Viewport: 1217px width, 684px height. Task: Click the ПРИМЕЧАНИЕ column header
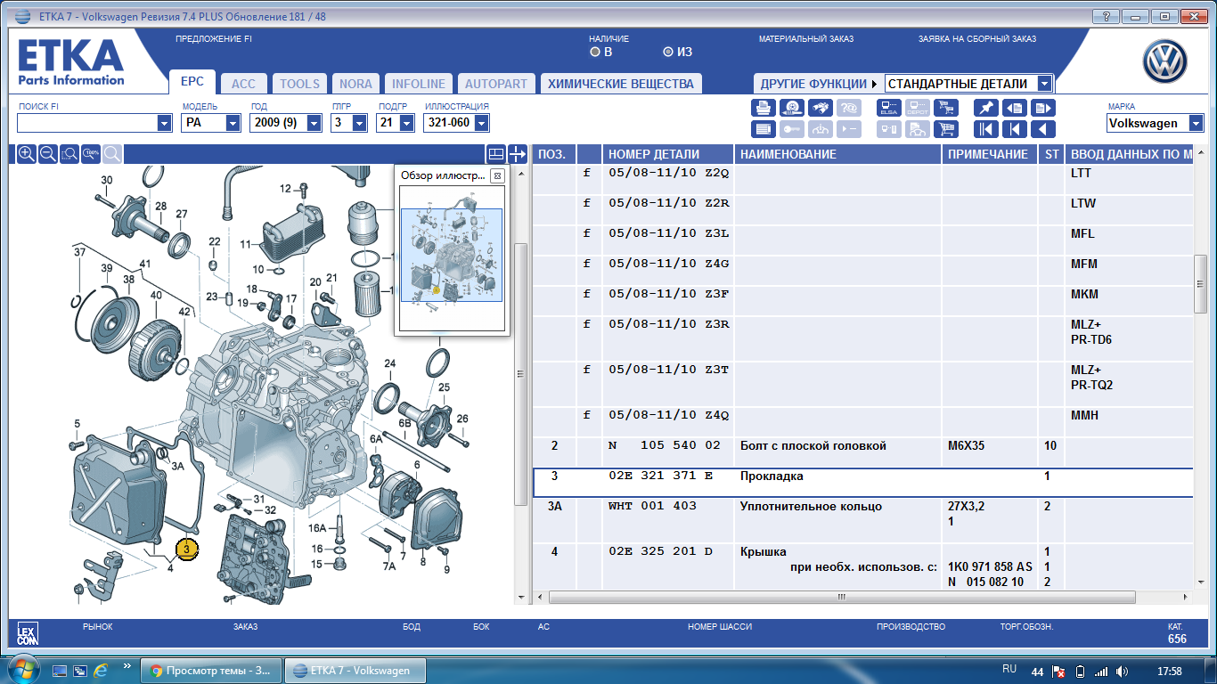click(x=991, y=154)
